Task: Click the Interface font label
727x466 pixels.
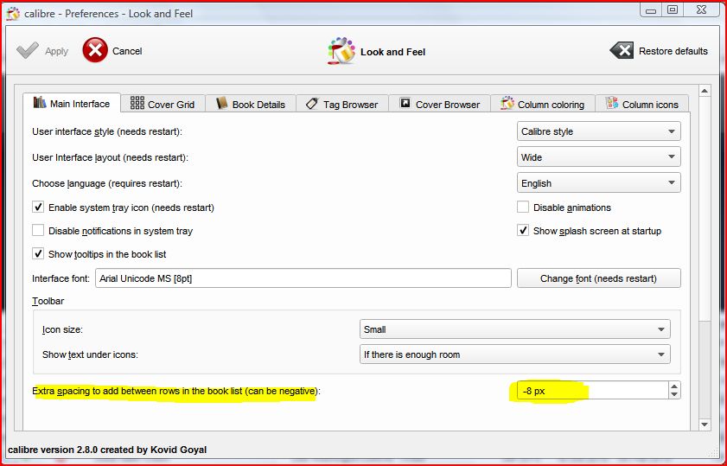Action: pyautogui.click(x=61, y=278)
